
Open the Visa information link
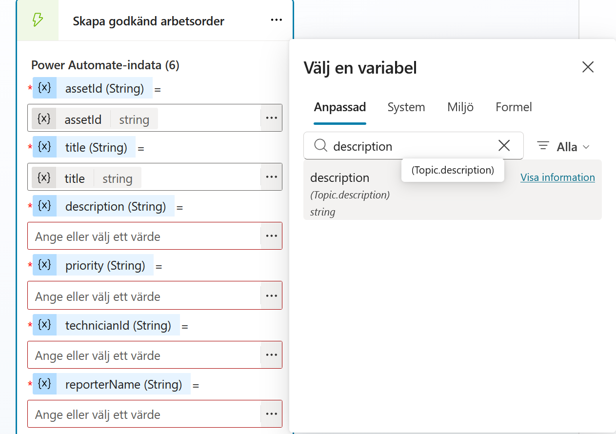point(557,178)
